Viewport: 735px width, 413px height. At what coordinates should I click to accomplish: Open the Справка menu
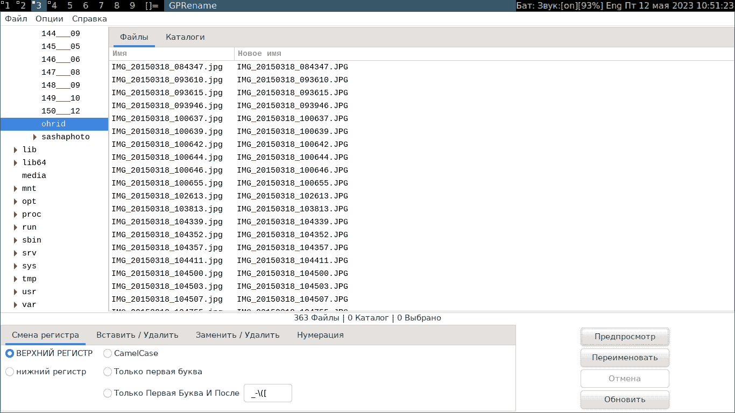point(89,19)
